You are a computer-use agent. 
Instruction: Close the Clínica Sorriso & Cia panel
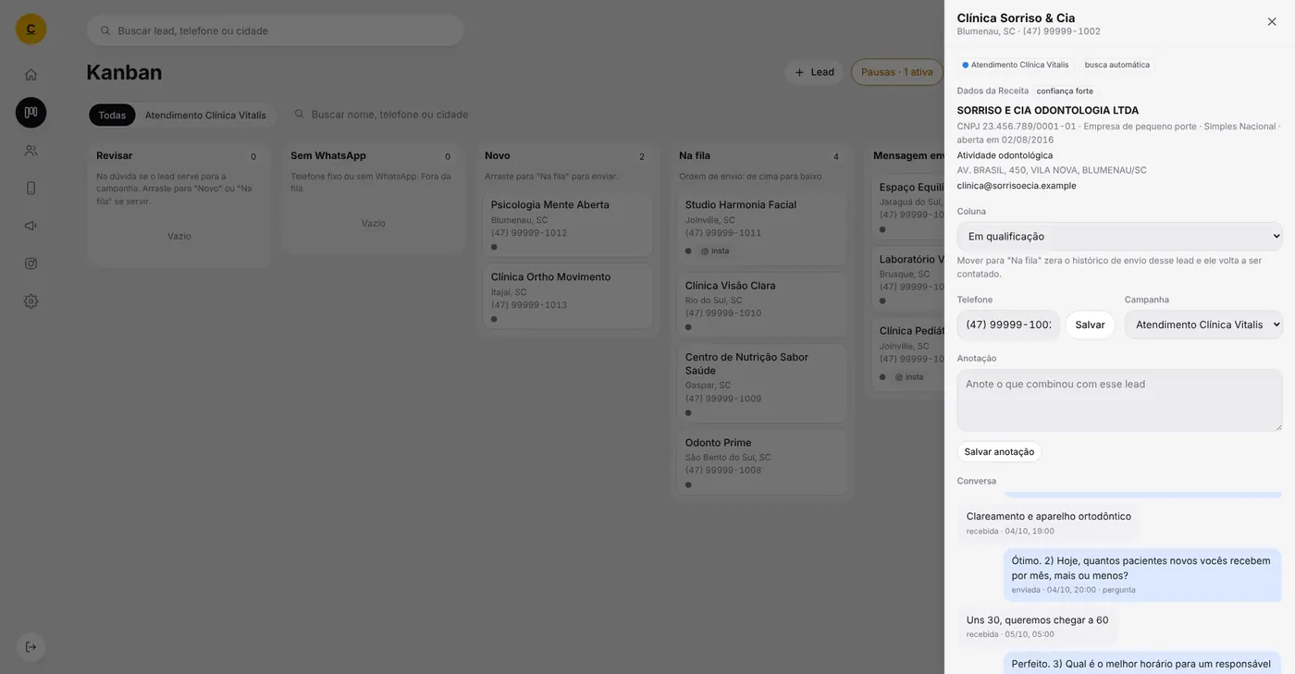(x=1272, y=21)
